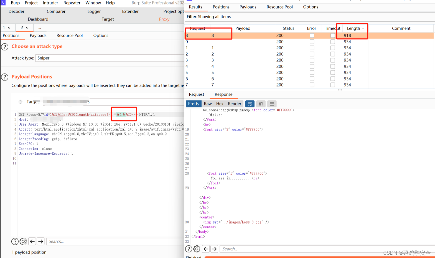The width and height of the screenshot is (435, 258).
Task: Switch to the Decoder tab
Action: pos(16,11)
